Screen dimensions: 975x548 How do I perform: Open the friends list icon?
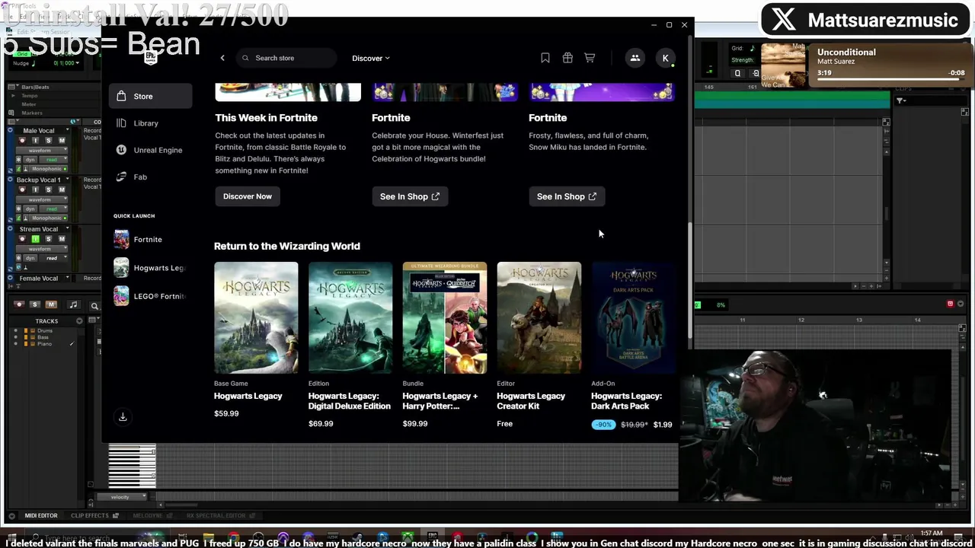tap(635, 58)
